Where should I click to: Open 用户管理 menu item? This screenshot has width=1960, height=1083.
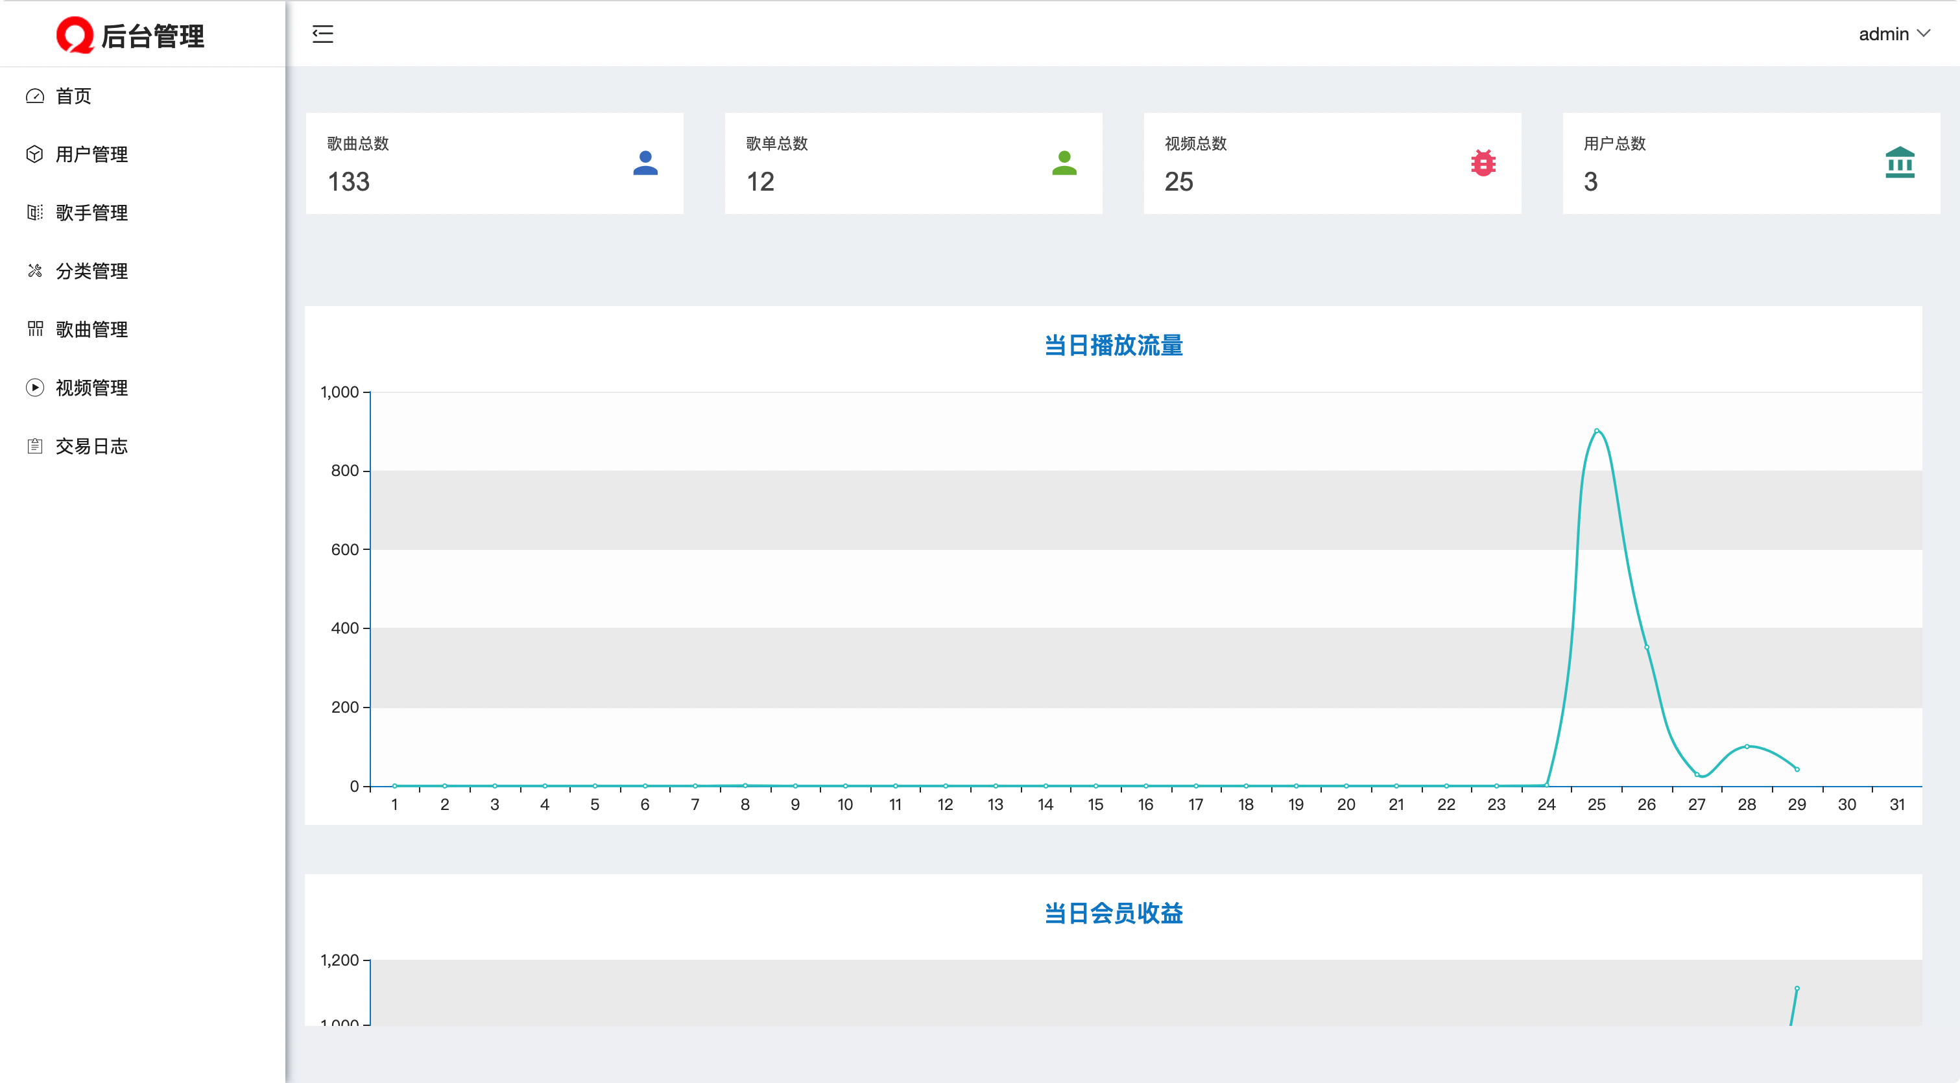[x=142, y=154]
